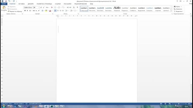Apply subscript formatting
Image resolution: width=193 pixels, height=108 pixels.
(36, 11)
